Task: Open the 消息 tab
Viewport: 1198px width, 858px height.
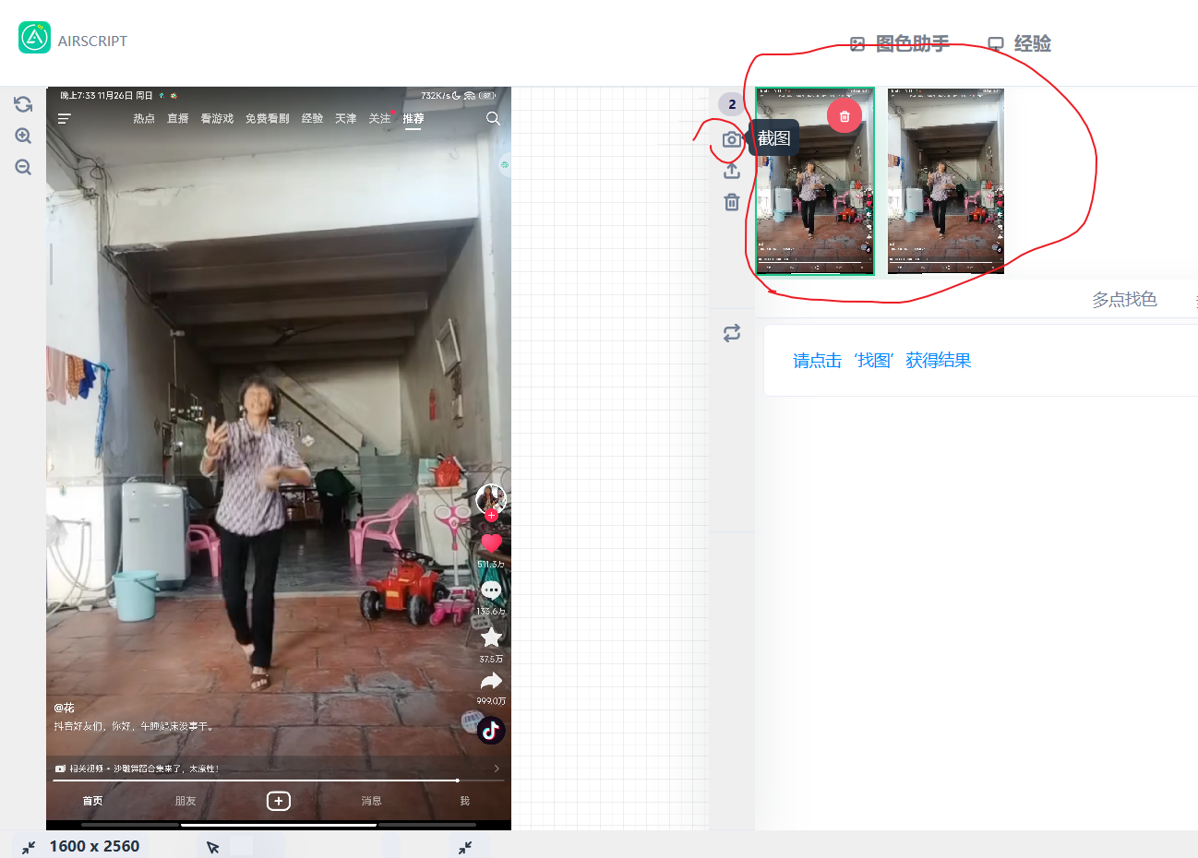Action: click(372, 801)
